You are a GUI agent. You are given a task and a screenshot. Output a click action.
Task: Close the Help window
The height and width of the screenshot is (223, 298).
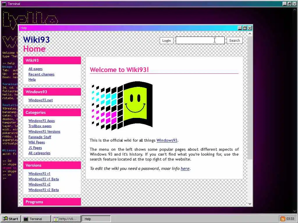[x=250, y=28]
